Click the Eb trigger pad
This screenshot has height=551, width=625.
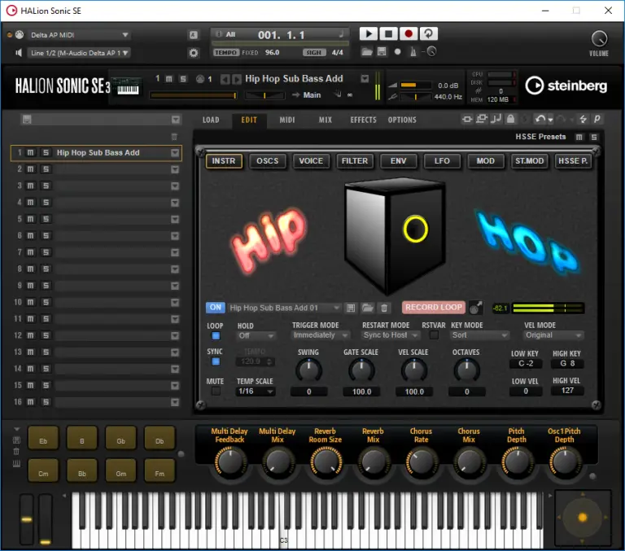[43, 438]
